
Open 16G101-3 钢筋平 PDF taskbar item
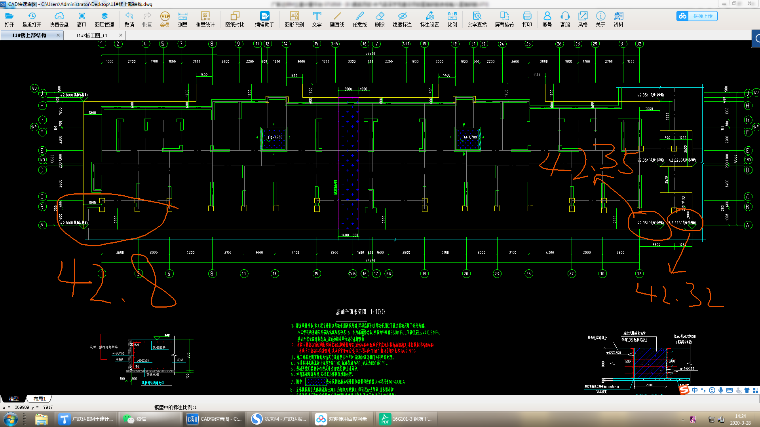[x=406, y=419]
